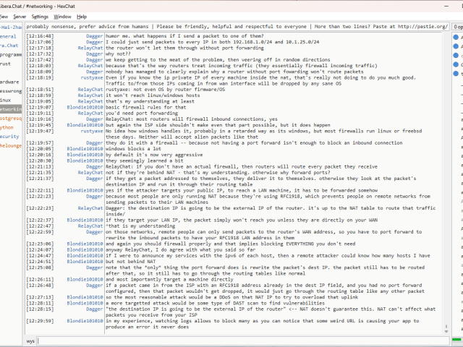Open the Settings menu
463x347 pixels.
tap(40, 16)
